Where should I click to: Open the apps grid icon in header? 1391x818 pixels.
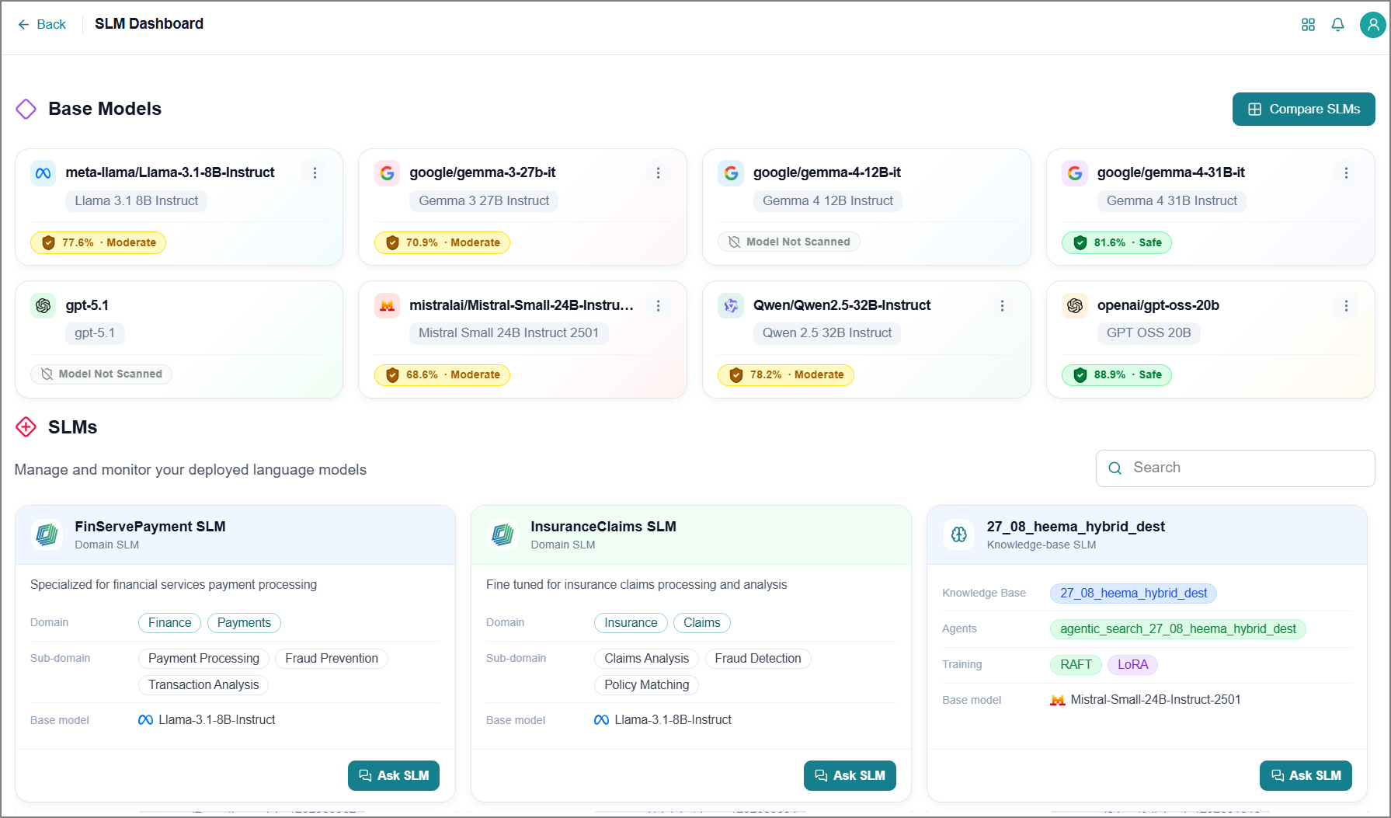click(x=1308, y=25)
